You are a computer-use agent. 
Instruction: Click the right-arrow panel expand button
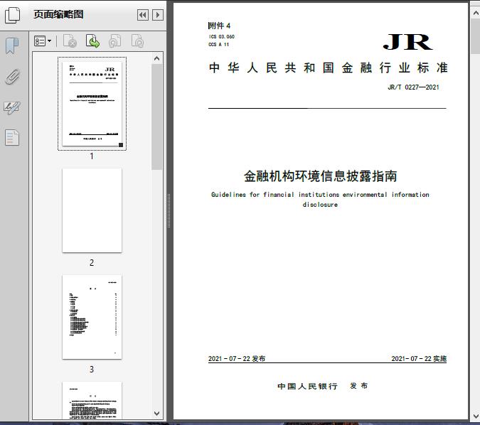pos(158,15)
